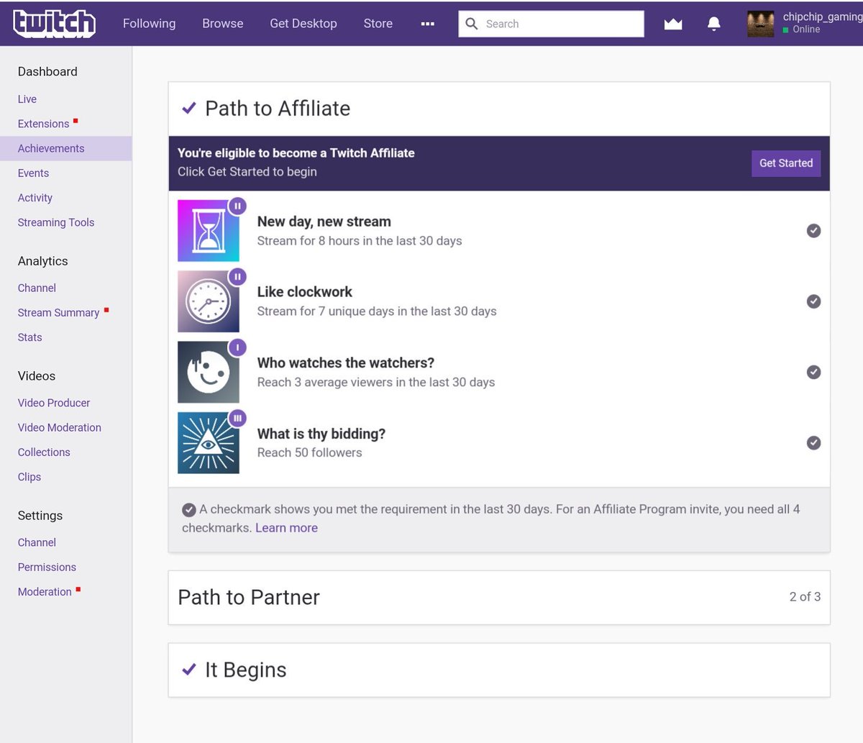The height and width of the screenshot is (743, 863).
Task: Open Channel under Settings
Action: (x=37, y=542)
